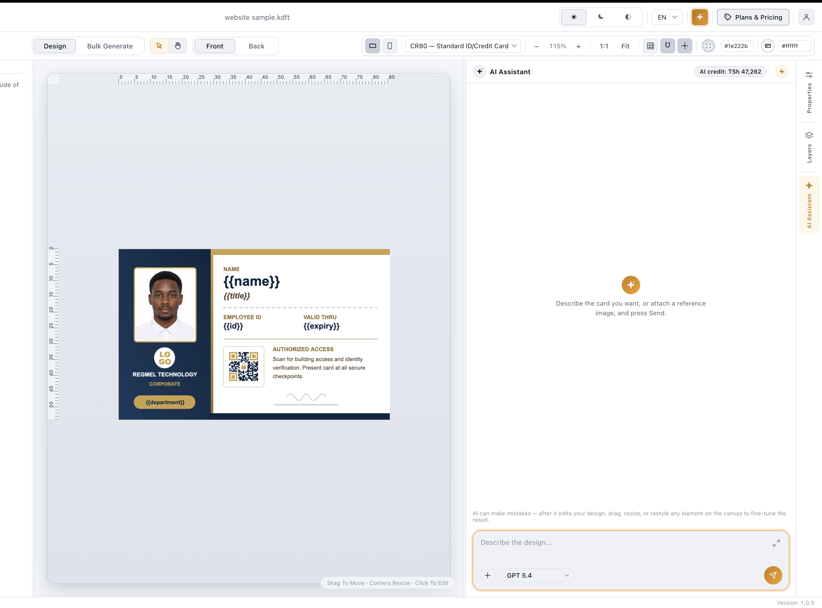Open the AI Assistant side tab

click(809, 205)
